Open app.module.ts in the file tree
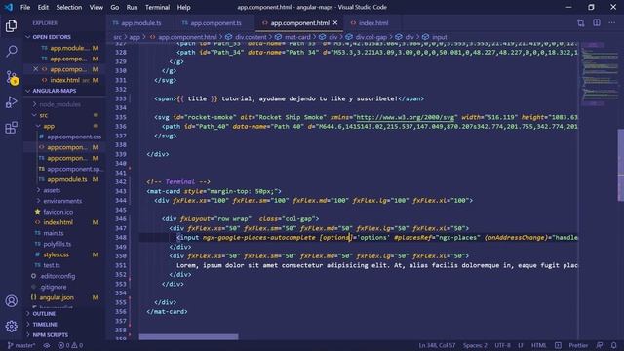Screen dimensions: 624x351 pos(67,179)
